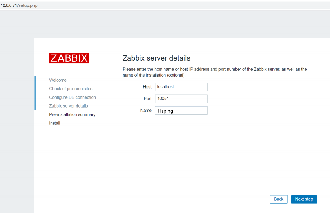The width and height of the screenshot is (330, 213).
Task: Select Check of pre-requisites step
Action: [71, 89]
